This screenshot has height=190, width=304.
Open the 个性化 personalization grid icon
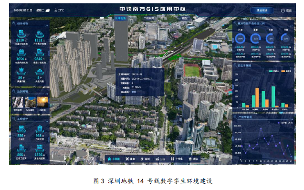(172, 159)
